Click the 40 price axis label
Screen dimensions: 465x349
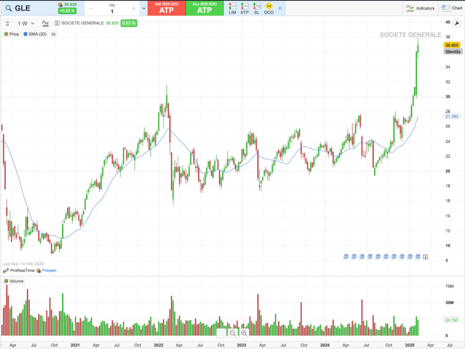448,22
